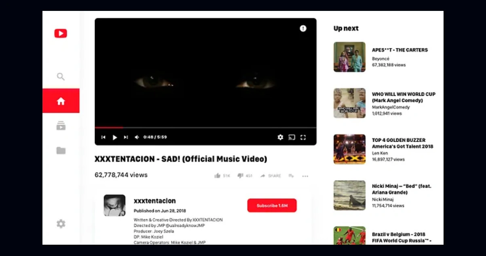Mute the video volume

click(x=137, y=137)
